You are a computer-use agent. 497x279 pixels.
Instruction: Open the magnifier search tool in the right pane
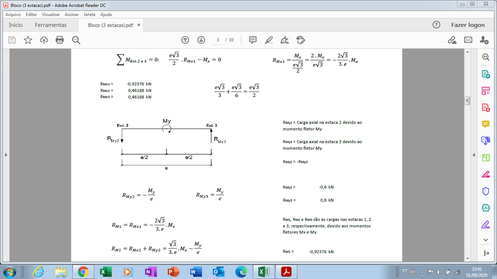point(486,57)
